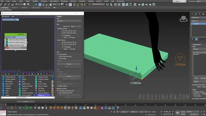
Task: Open the reference coordinate system dropdown
Action: point(56,5)
